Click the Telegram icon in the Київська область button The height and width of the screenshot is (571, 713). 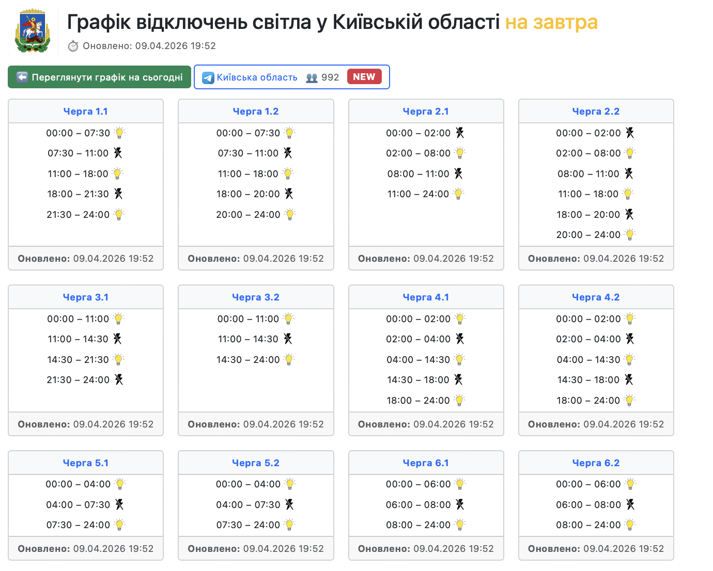pyautogui.click(x=208, y=77)
